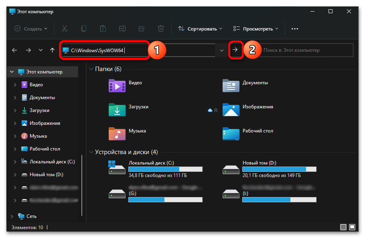Open recent locations dropdown chevron
Screen dimensions: 365x238
pos(41,50)
